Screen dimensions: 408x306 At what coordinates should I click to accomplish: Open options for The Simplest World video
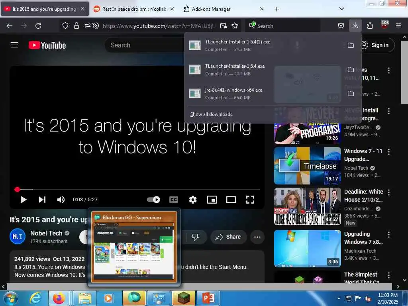tap(389, 275)
